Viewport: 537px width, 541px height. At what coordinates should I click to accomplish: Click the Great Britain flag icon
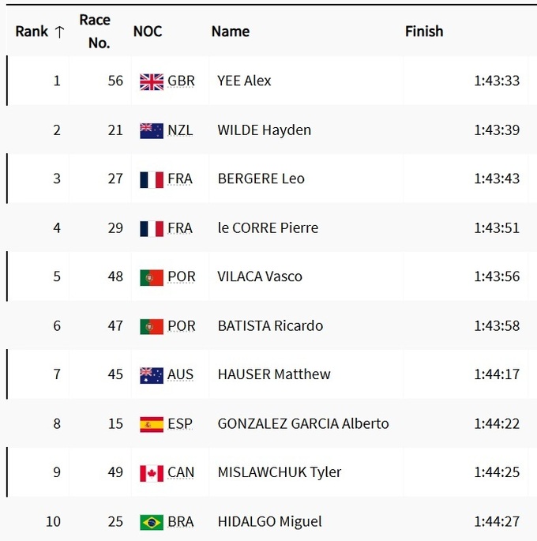[x=152, y=81]
